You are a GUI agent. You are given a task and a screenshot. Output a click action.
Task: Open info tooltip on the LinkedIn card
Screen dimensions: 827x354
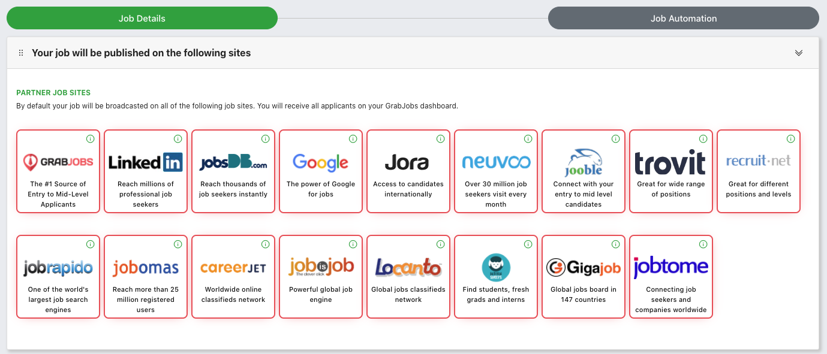coord(178,138)
